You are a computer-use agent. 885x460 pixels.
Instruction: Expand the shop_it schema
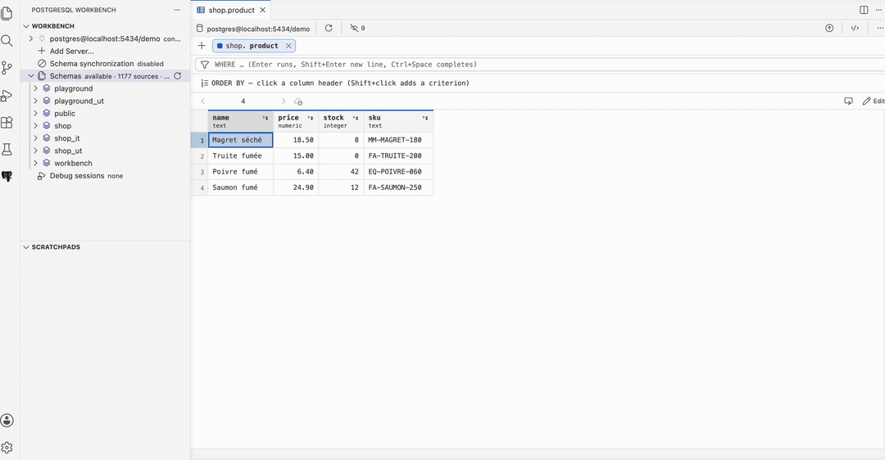tap(35, 138)
